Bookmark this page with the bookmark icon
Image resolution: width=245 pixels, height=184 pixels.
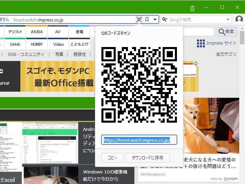point(147,19)
